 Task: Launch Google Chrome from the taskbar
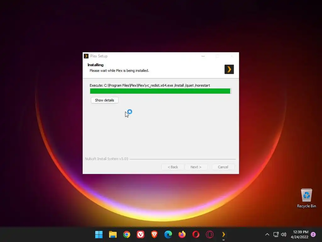[x=127, y=234]
